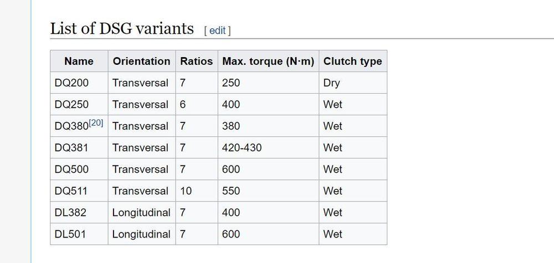Click the List of DSG variants heading
This screenshot has width=554, height=263.
tap(122, 28)
